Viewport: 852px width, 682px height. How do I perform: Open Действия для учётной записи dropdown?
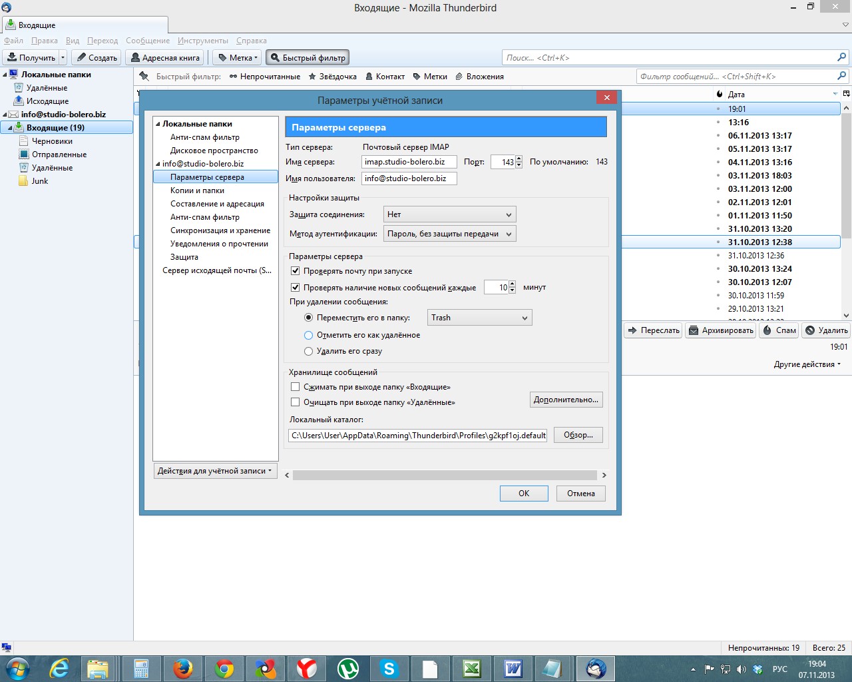pos(215,471)
